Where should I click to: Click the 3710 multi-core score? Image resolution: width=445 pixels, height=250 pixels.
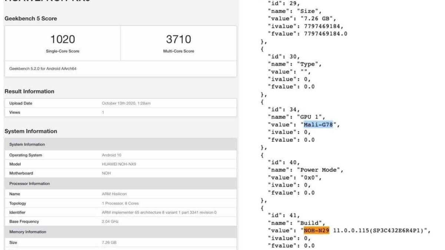[178, 39]
